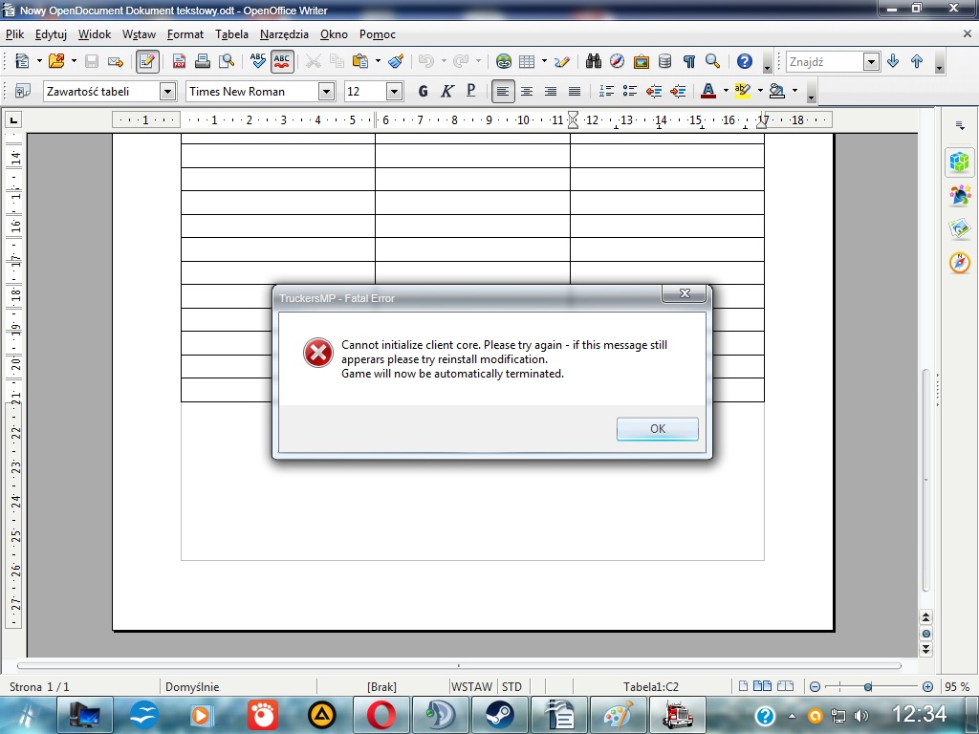979x734 pixels.
Task: Toggle AutoSpellcheck ABC icon
Action: coord(282,60)
